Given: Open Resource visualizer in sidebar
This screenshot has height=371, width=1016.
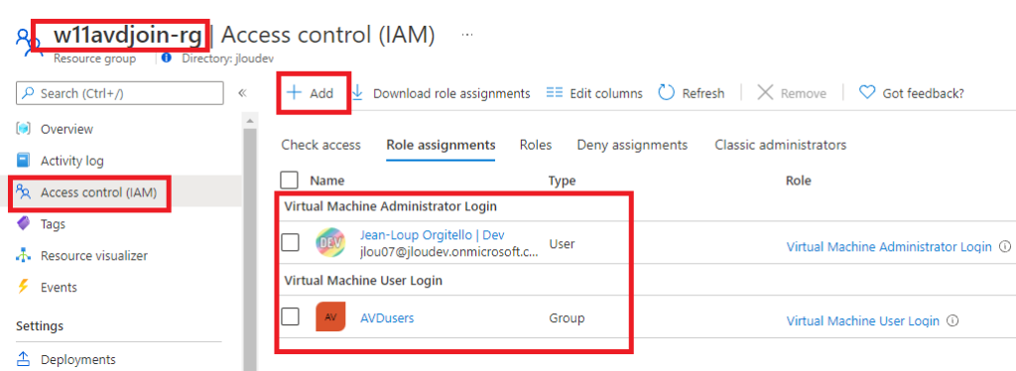Looking at the screenshot, I should point(94,256).
